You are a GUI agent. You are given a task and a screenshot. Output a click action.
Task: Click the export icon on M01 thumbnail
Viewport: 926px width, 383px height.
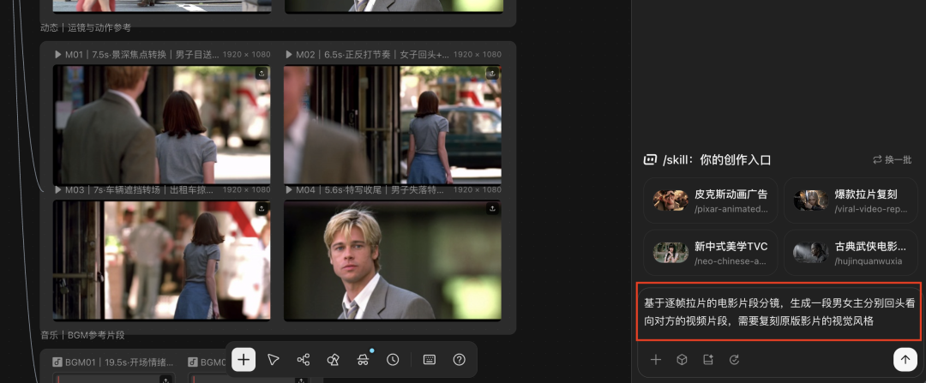click(x=262, y=73)
